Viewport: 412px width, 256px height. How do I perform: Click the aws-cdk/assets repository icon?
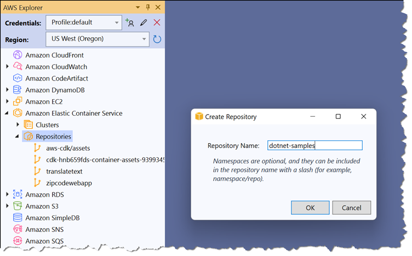[x=37, y=147]
